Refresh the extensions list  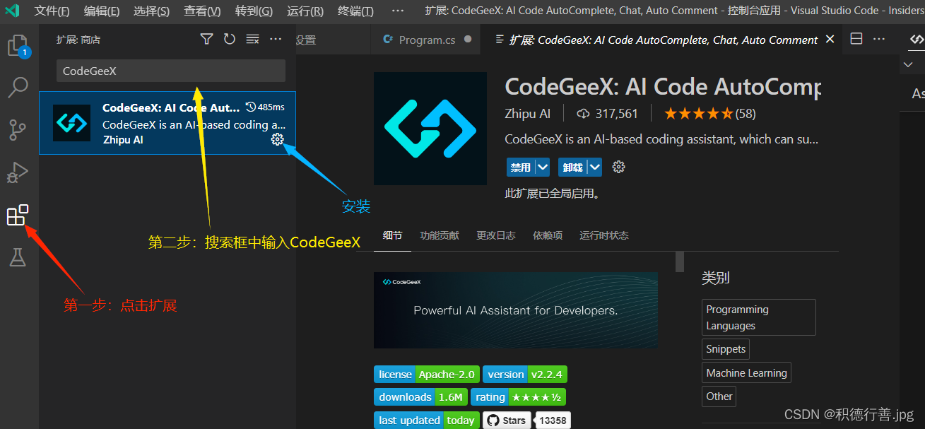point(230,40)
